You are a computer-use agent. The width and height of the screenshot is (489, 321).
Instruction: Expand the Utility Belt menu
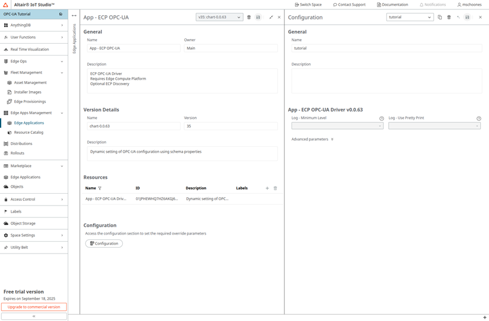coord(62,248)
